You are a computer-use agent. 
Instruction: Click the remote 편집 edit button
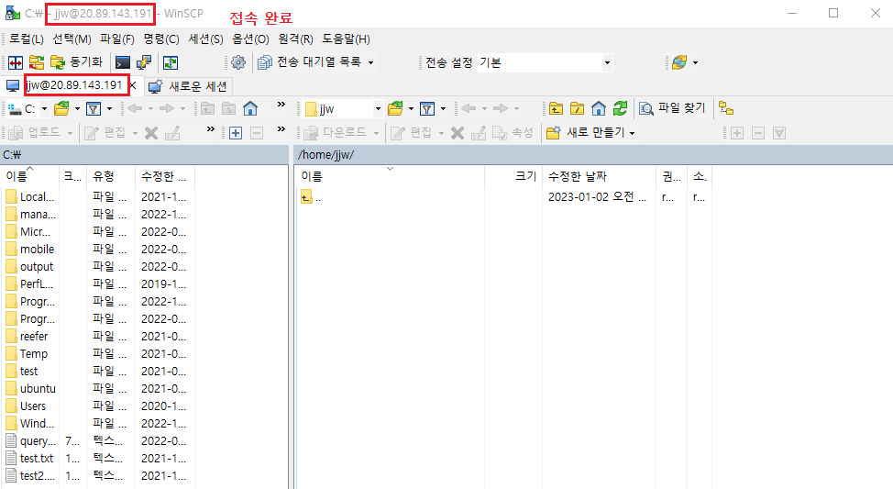pyautogui.click(x=413, y=133)
